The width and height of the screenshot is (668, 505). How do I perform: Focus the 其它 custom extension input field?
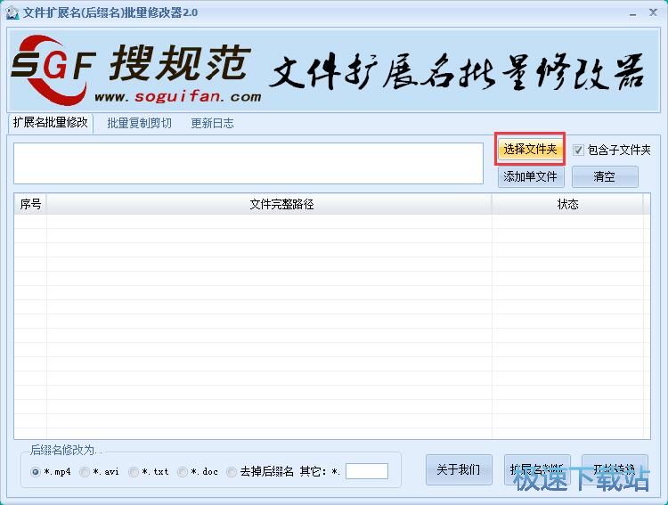coord(367,471)
